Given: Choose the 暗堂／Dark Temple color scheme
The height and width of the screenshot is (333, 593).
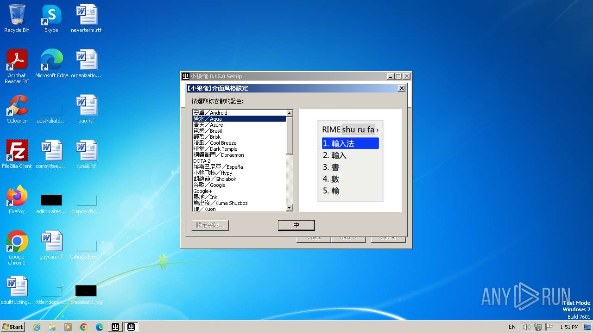Looking at the screenshot, I should tap(239, 149).
